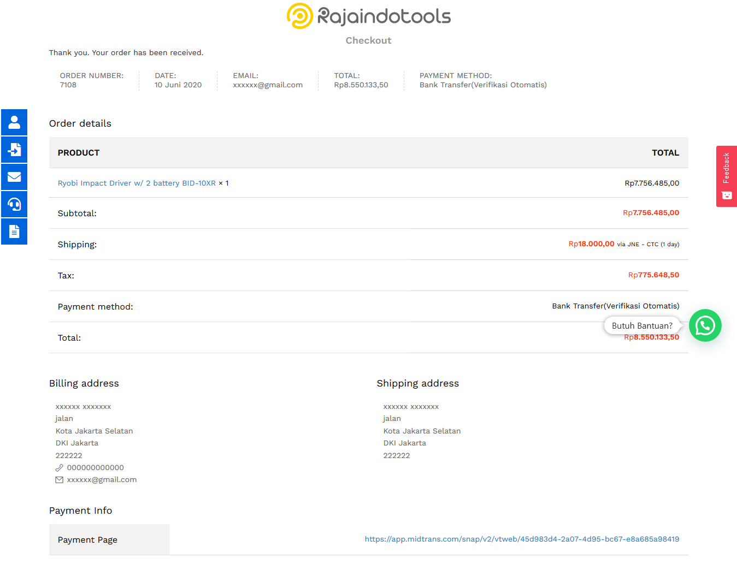Click the Payment Info heading
The width and height of the screenshot is (737, 588).
pos(81,510)
